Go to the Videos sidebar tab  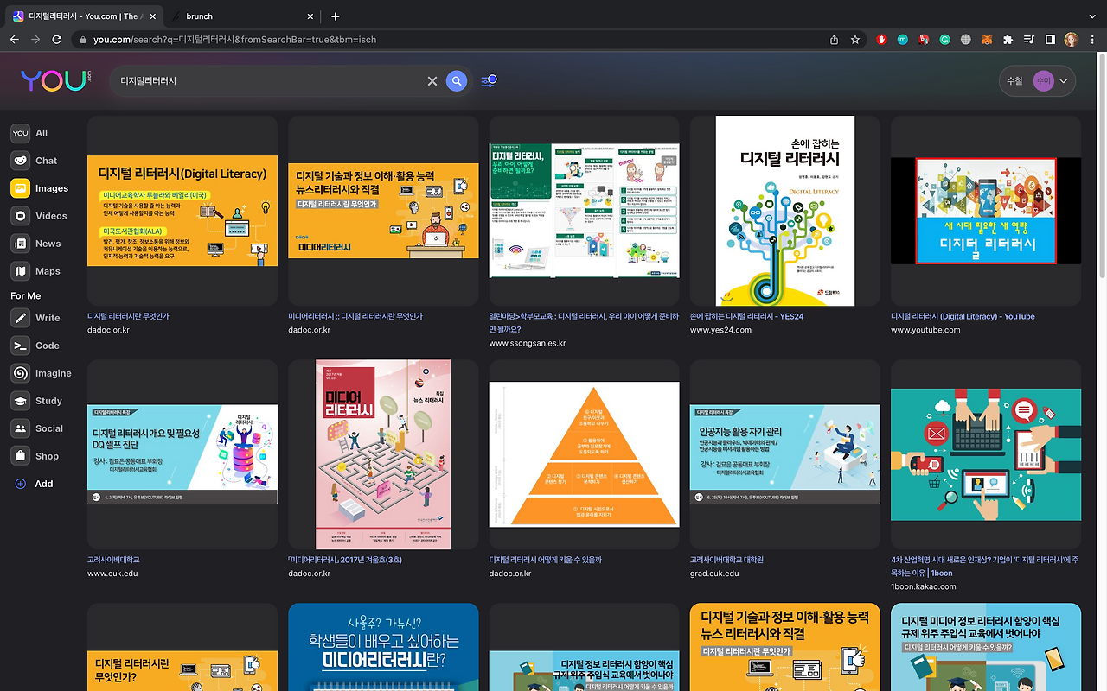[x=39, y=216]
